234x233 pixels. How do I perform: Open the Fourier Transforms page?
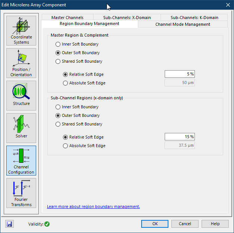(21, 193)
